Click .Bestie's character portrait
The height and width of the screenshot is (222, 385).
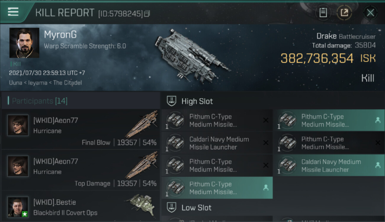(18, 207)
